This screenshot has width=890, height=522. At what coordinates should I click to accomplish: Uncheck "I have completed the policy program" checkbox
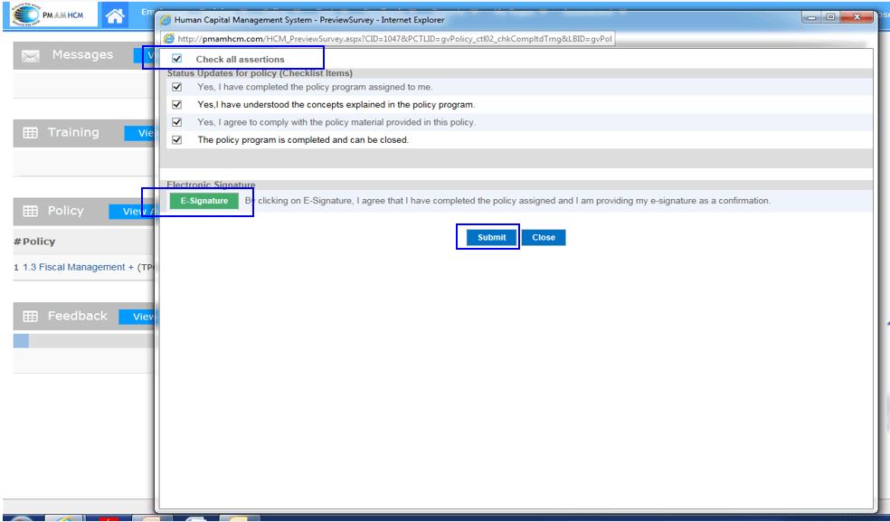[177, 87]
